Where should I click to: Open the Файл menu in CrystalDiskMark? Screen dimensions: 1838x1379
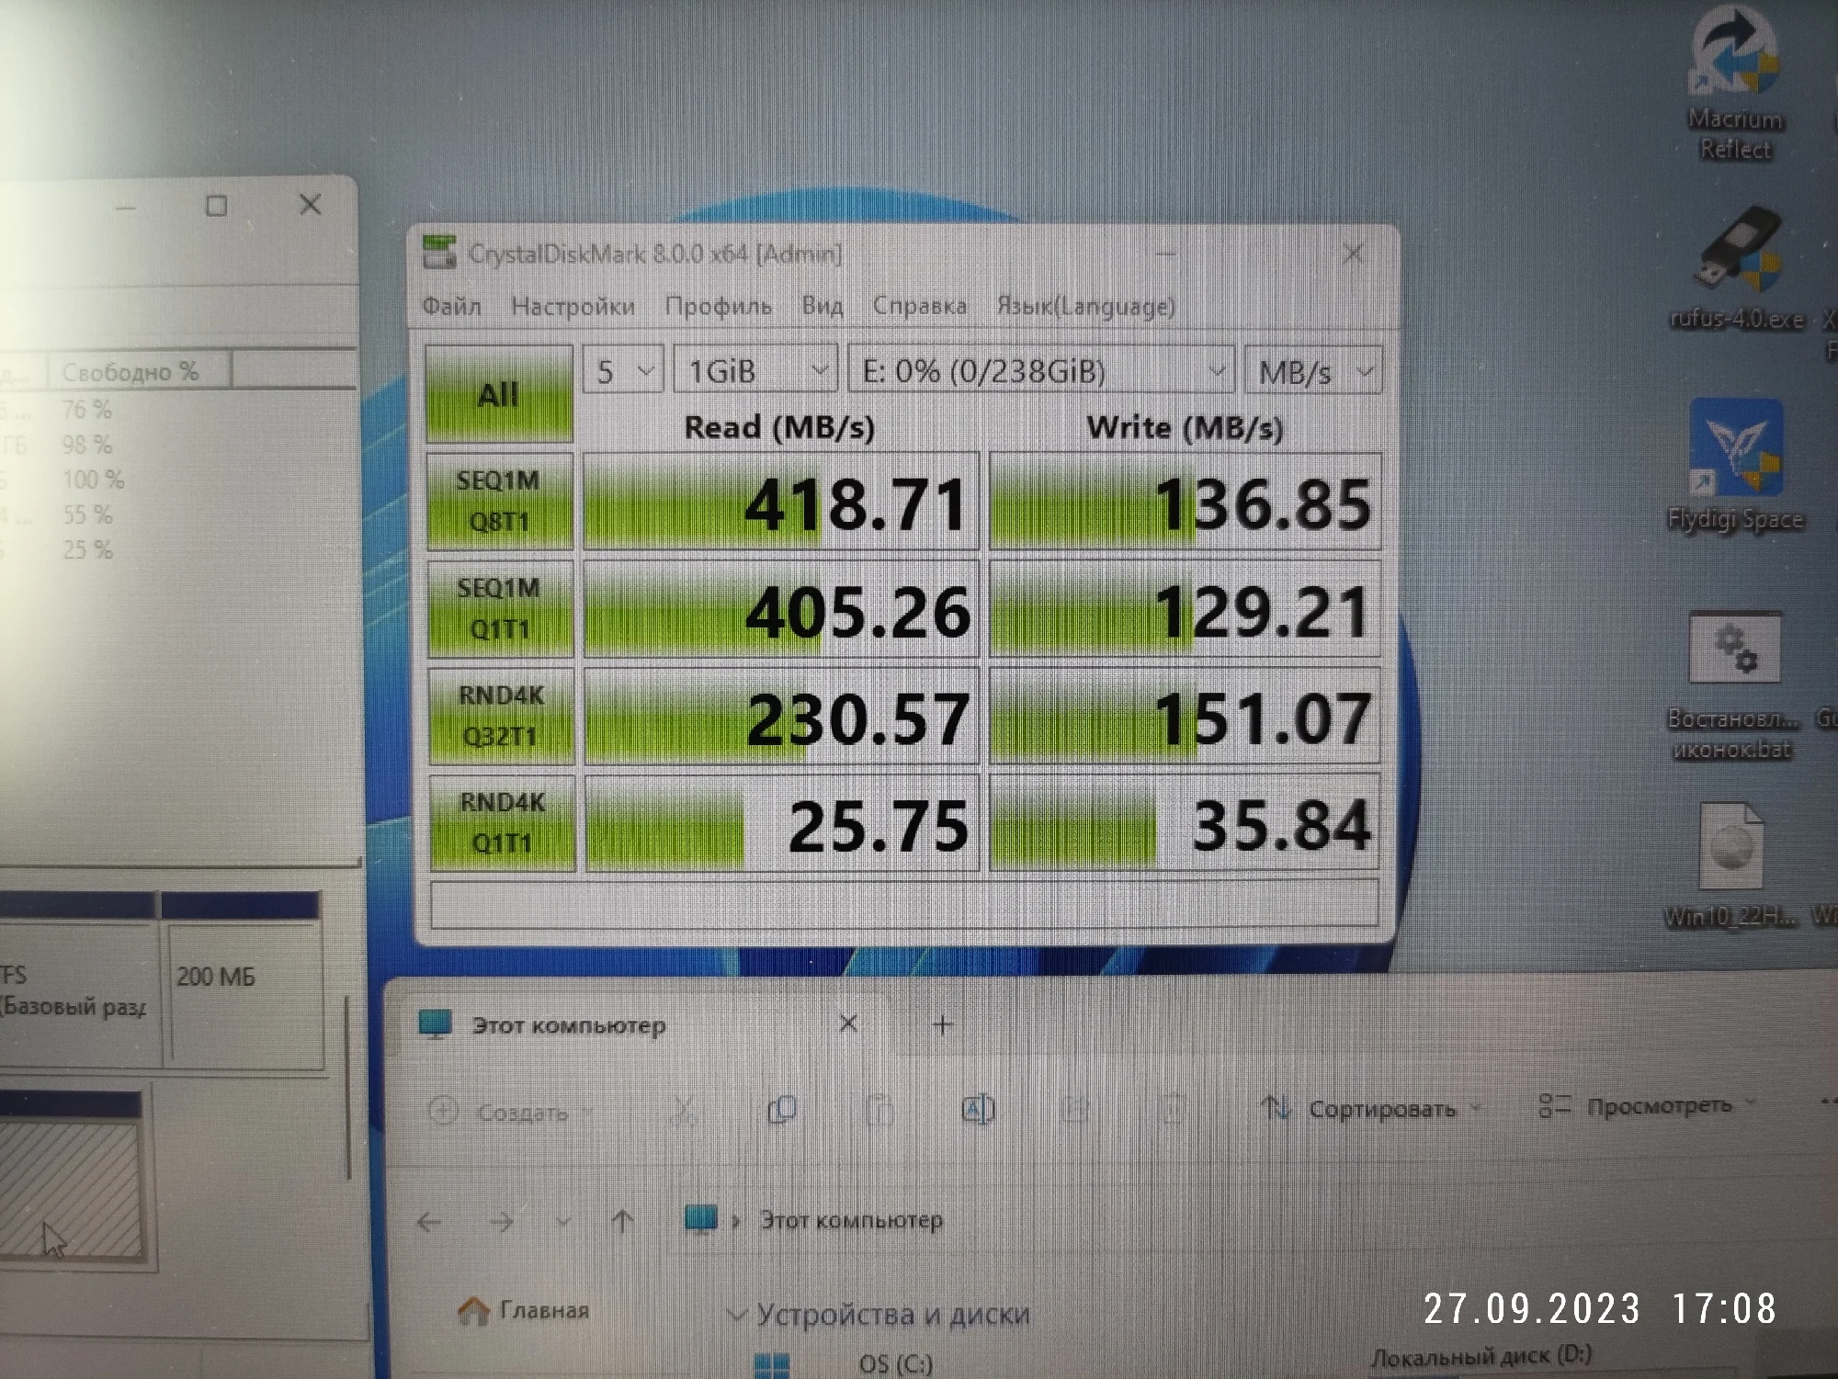click(451, 306)
